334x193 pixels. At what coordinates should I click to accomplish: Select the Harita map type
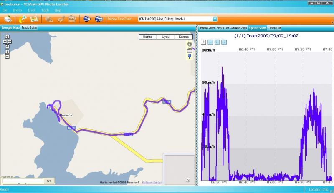(147, 37)
